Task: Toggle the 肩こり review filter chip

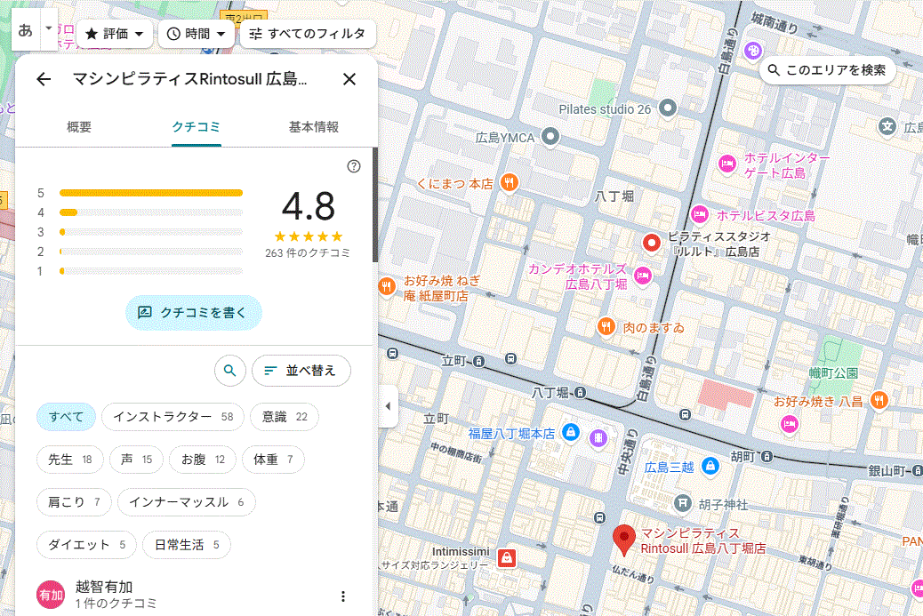Action: click(75, 502)
